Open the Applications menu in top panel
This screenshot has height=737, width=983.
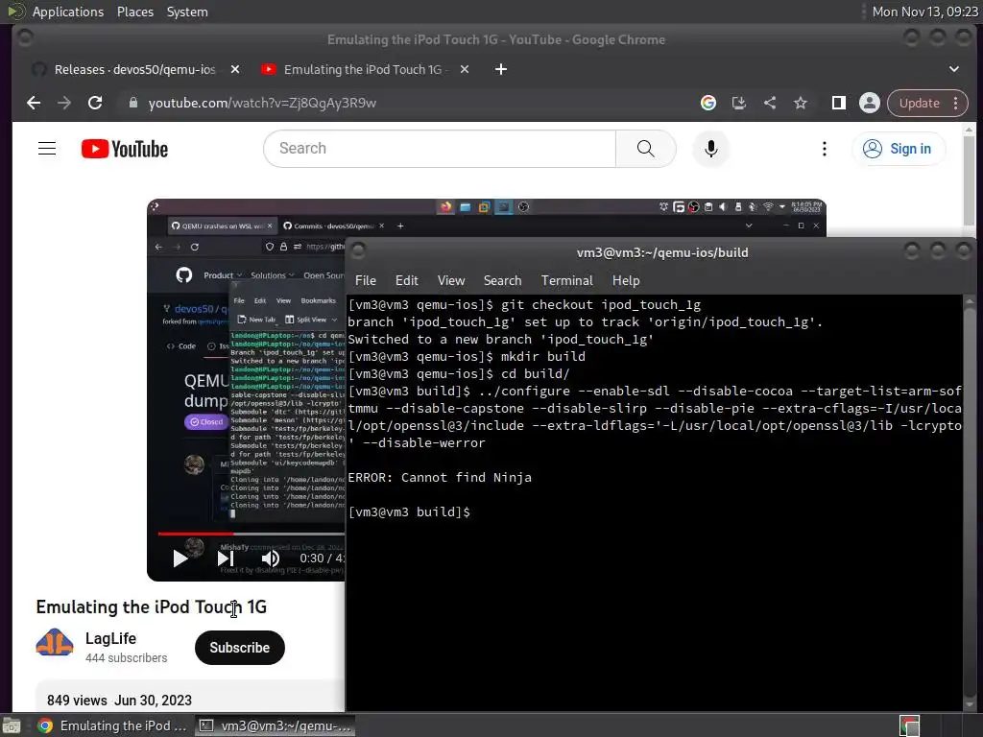coord(68,12)
